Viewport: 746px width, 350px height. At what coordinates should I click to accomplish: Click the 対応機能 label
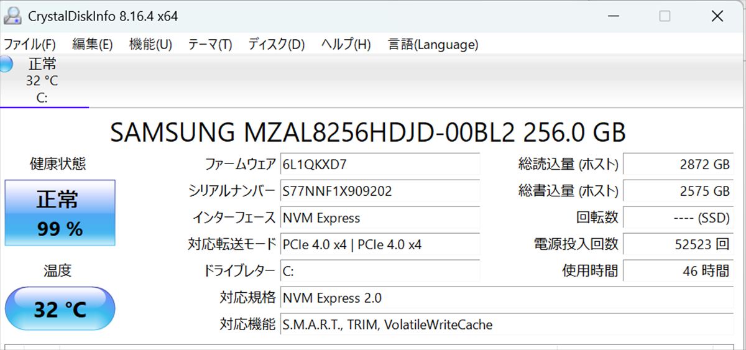247,325
